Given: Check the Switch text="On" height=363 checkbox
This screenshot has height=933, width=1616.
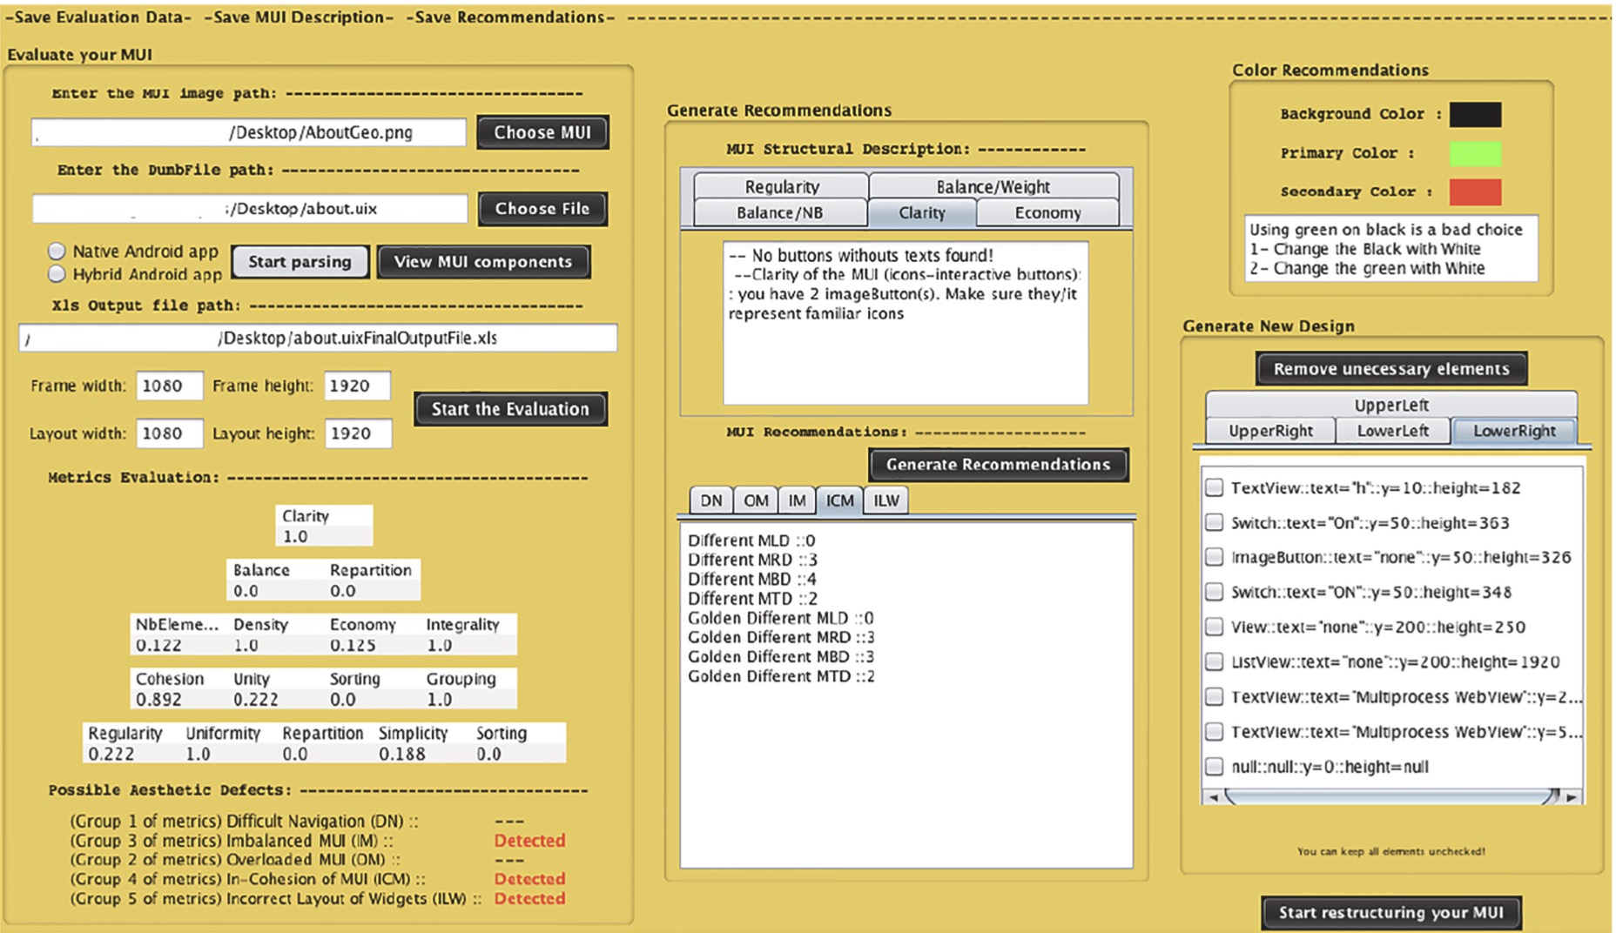Looking at the screenshot, I should 1214,522.
